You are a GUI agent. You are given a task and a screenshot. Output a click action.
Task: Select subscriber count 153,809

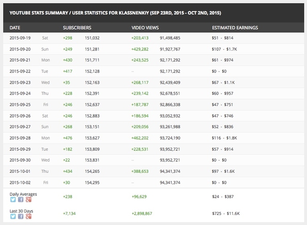point(92,149)
